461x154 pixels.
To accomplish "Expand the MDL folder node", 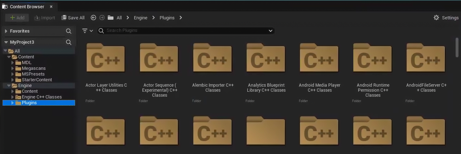I will [x=13, y=63].
